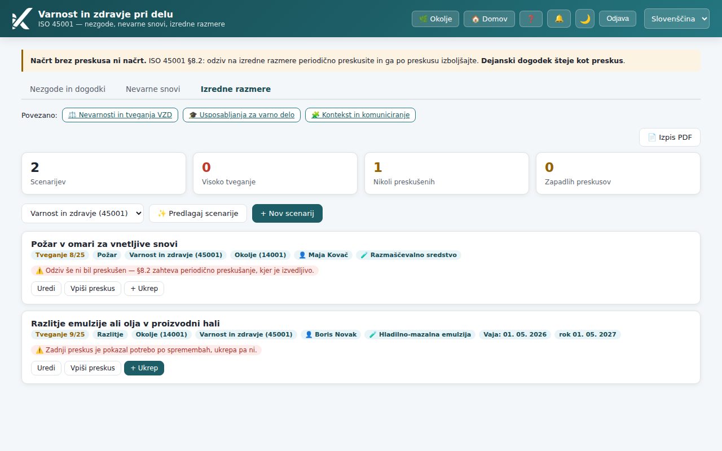Switch to the Nevarne snovi tab
This screenshot has width=722, height=451.
click(153, 89)
